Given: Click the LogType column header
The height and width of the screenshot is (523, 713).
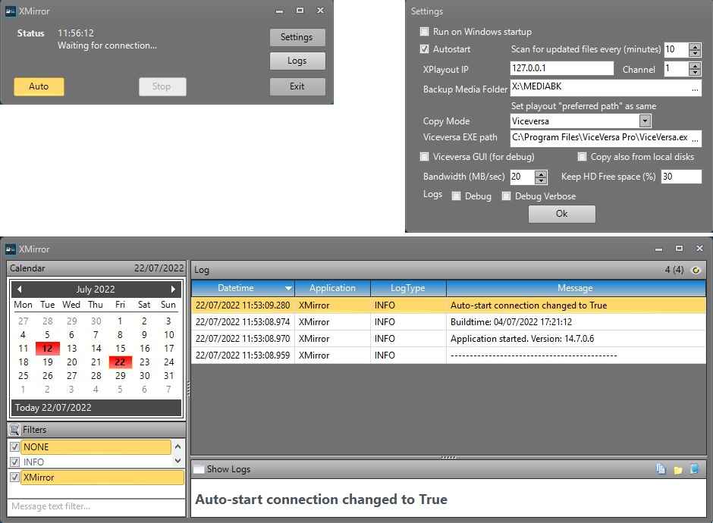Looking at the screenshot, I should coord(408,288).
